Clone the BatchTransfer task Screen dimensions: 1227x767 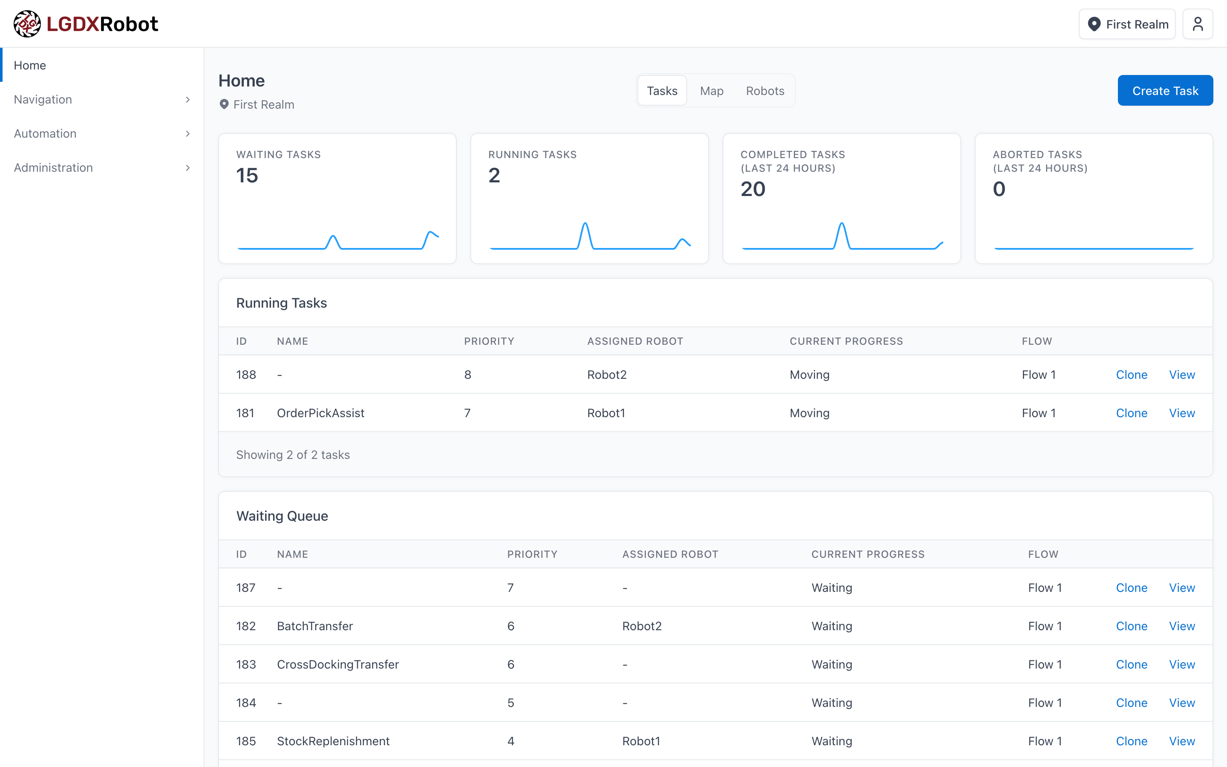pos(1132,626)
